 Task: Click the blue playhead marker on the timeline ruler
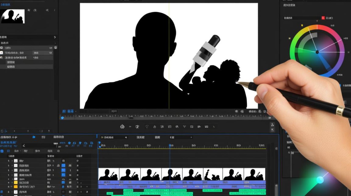99,143
